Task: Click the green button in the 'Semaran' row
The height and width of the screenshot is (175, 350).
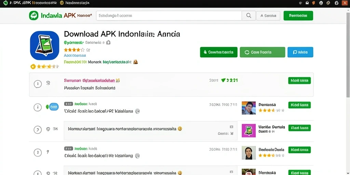Action: click(299, 81)
